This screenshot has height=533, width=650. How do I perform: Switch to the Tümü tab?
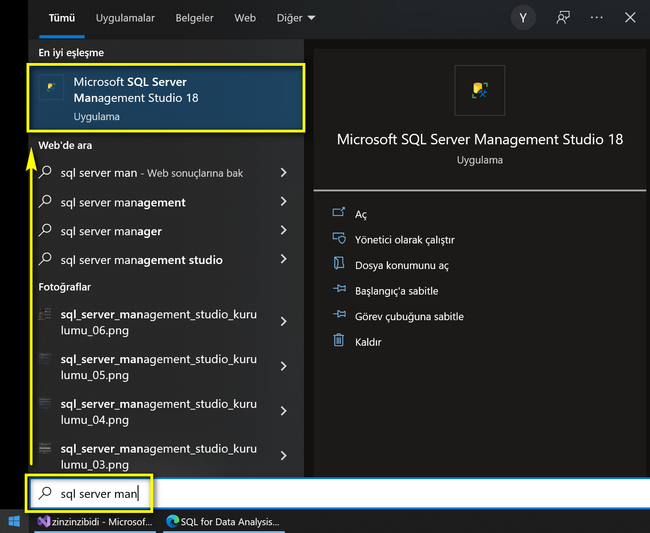[x=62, y=18]
